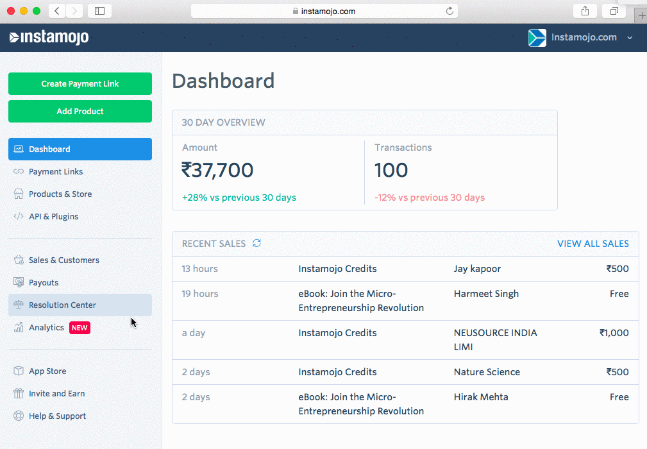The height and width of the screenshot is (449, 647).
Task: Click the Instamojo logo in header
Action: (49, 38)
